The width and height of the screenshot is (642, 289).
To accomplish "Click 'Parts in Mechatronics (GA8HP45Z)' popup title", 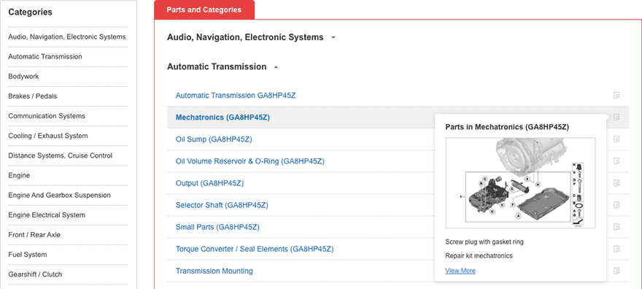I will 507,127.
